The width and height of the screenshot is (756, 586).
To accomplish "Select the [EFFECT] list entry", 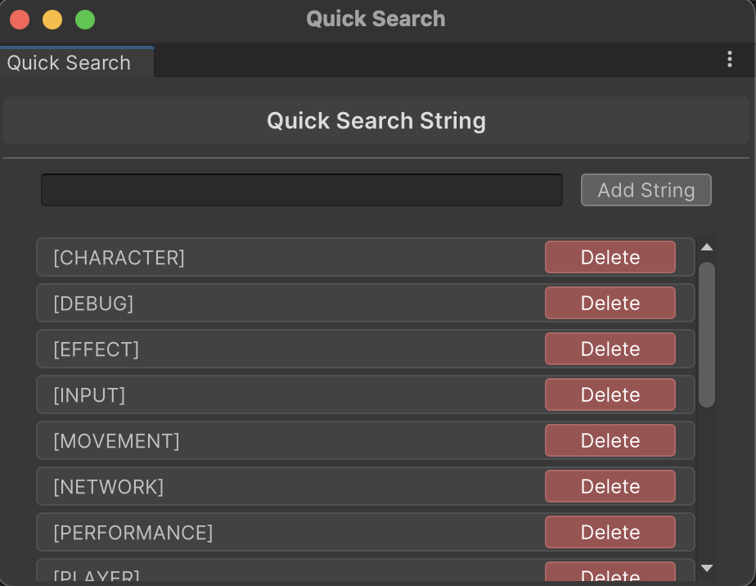I will [245, 349].
